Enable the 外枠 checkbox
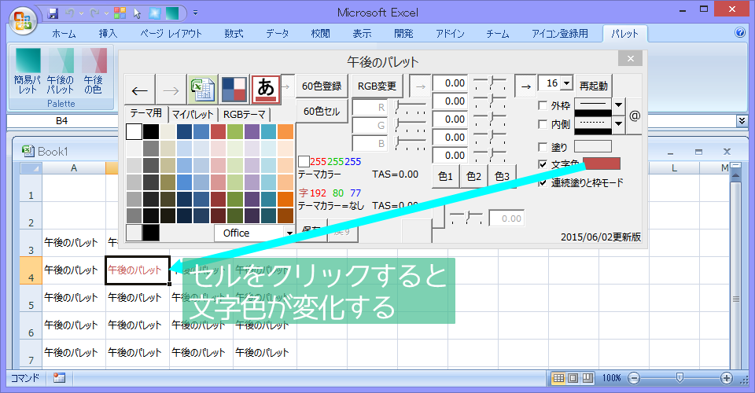 tap(543, 106)
